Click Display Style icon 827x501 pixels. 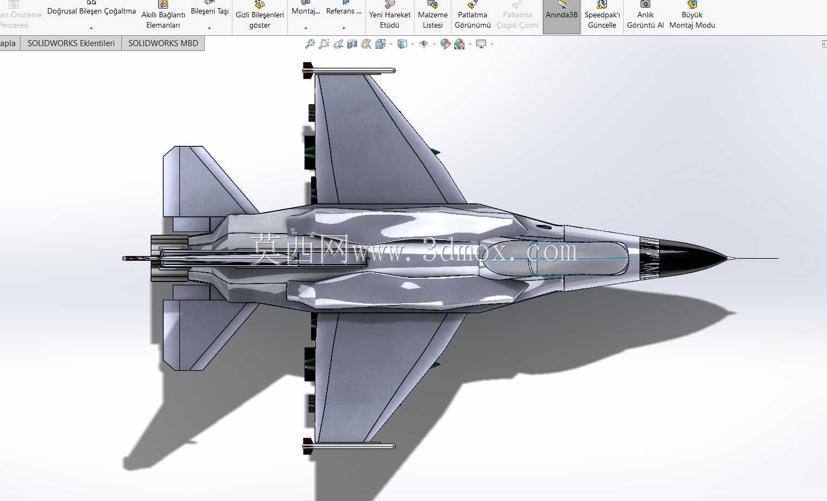point(402,44)
